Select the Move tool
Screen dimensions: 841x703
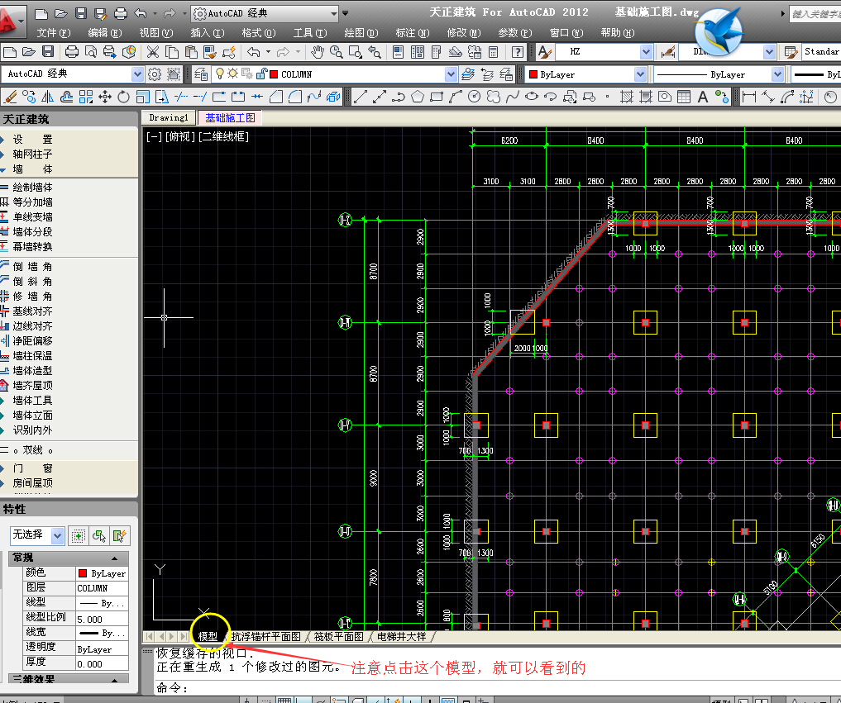pyautogui.click(x=105, y=97)
